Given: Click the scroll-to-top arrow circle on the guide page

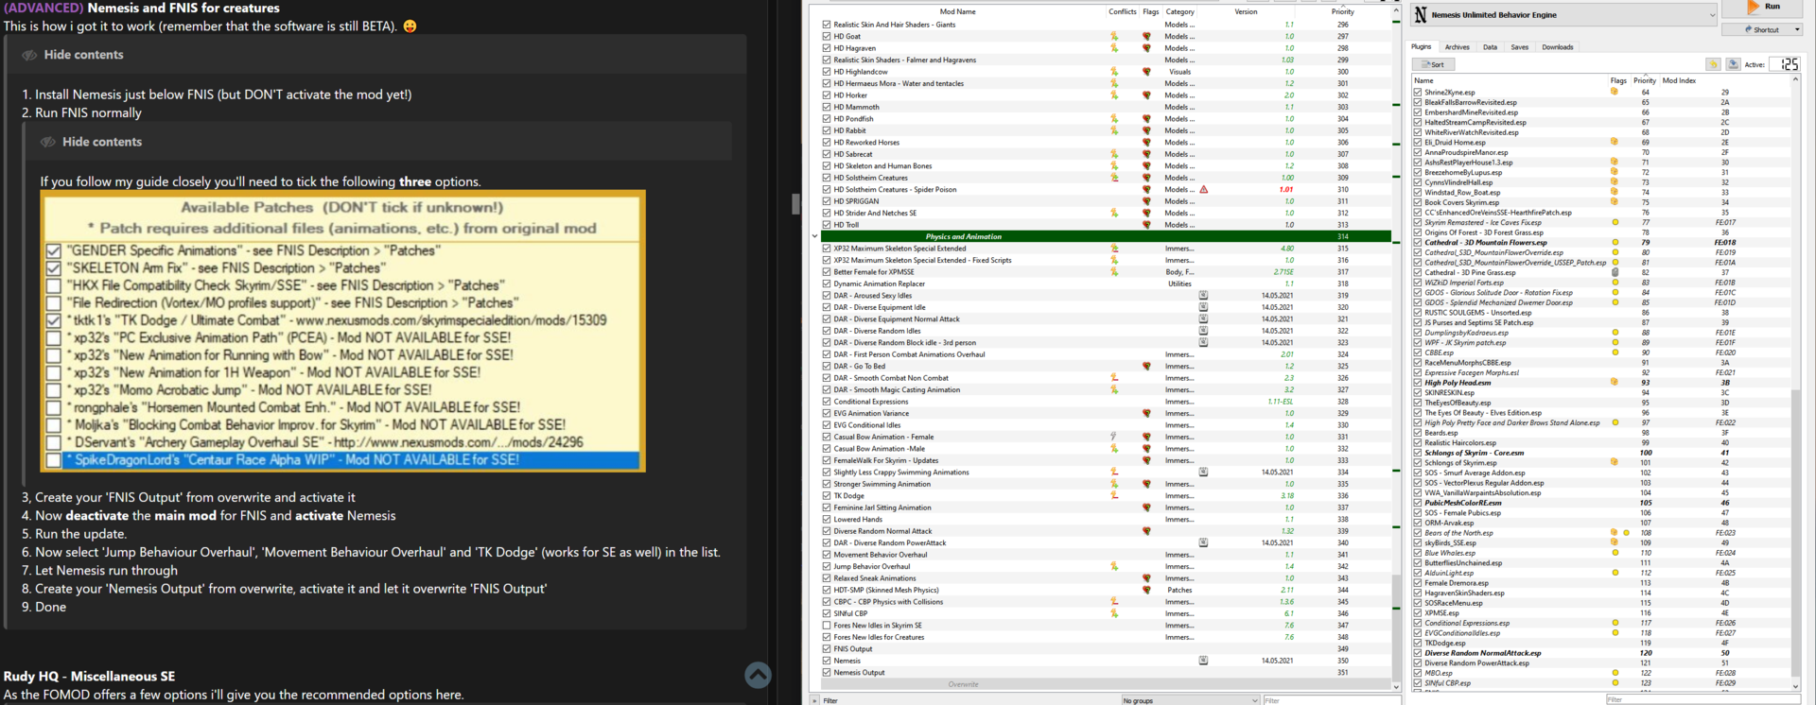Looking at the screenshot, I should point(758,675).
